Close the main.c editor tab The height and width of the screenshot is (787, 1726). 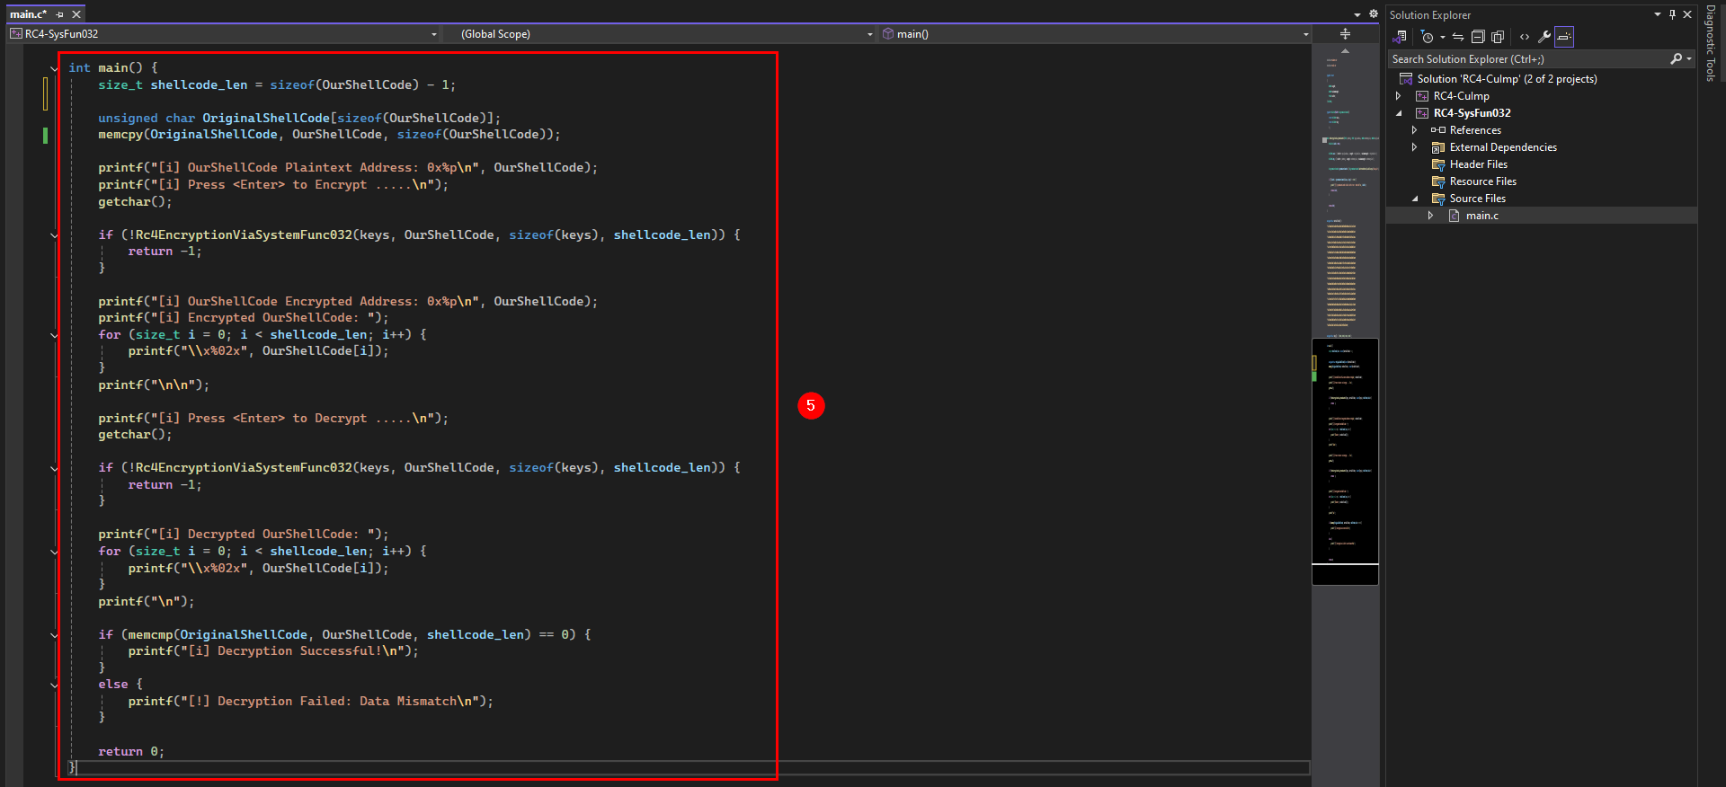pyautogui.click(x=76, y=14)
